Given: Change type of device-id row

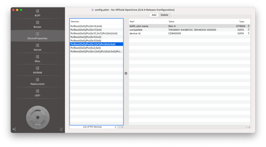Looking at the screenshot, I should click(x=248, y=33).
